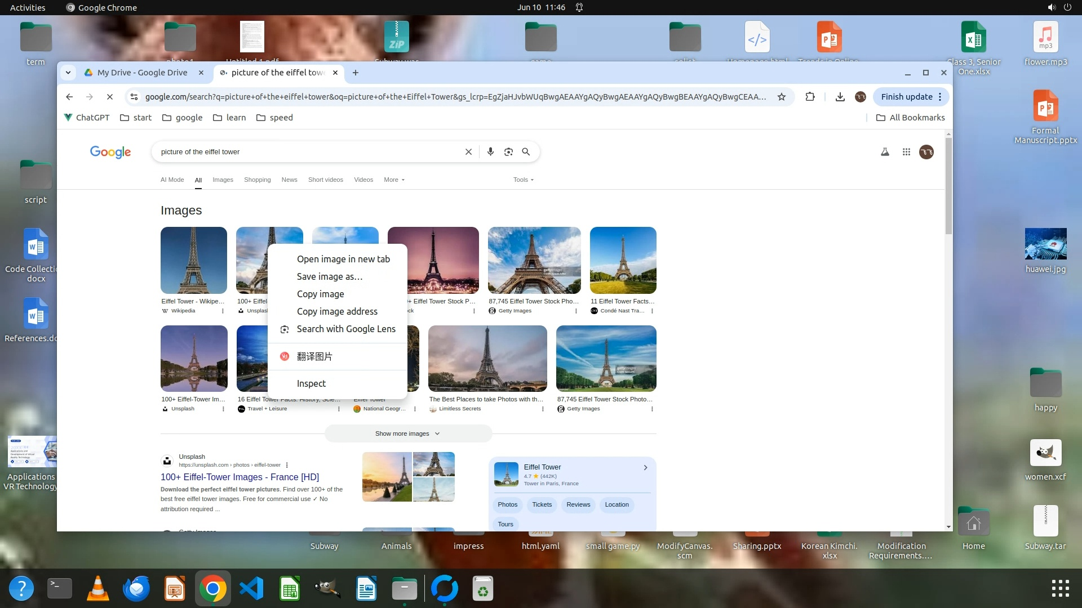Open the Tools dropdown
The image size is (1082, 608).
click(523, 180)
